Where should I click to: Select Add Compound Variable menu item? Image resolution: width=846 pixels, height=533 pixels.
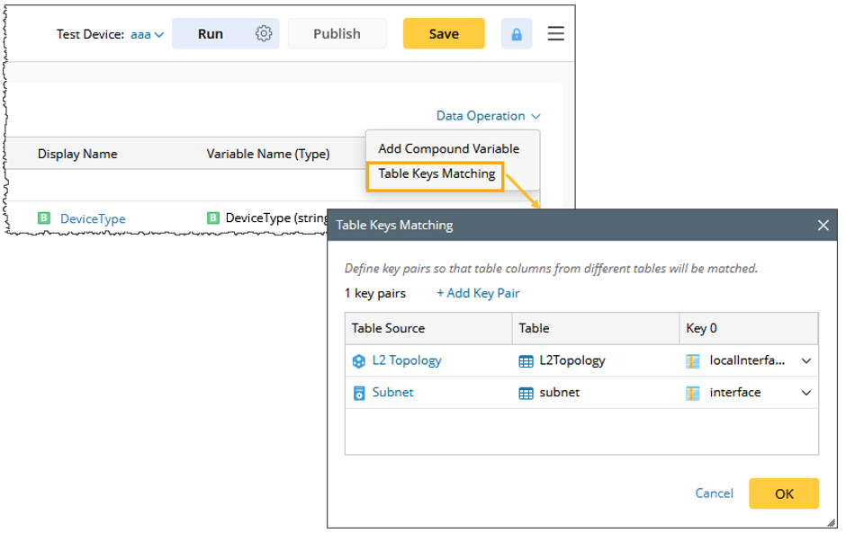[x=448, y=148]
